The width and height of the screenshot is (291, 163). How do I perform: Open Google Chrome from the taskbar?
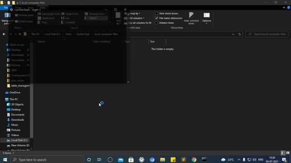tap(194, 159)
